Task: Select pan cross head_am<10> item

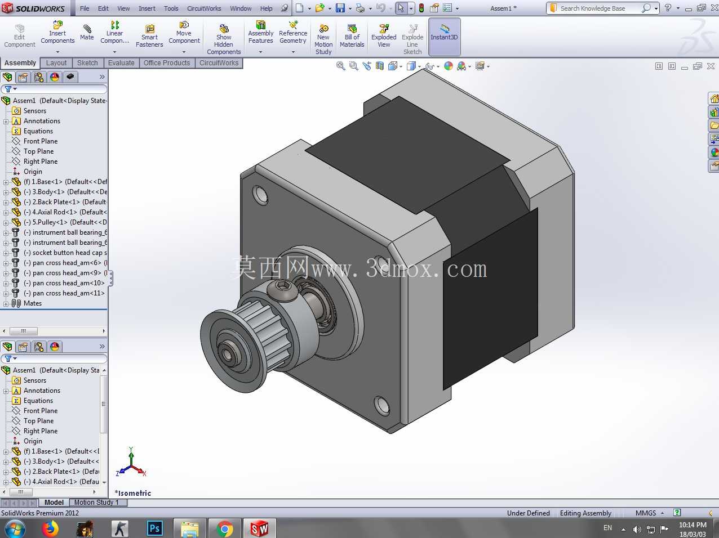Action: (x=64, y=283)
